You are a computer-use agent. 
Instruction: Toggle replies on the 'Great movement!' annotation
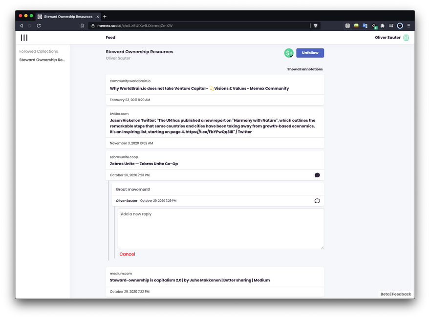click(317, 201)
